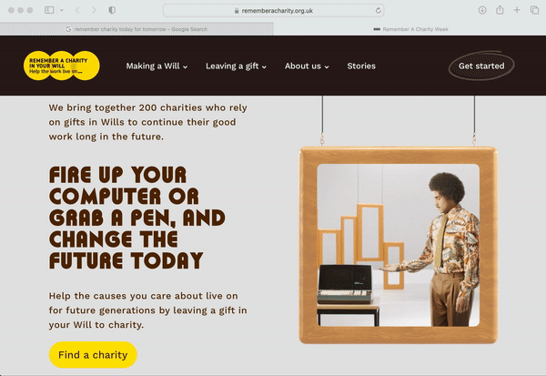Click the Remember A Charity yellow logo

point(62,66)
